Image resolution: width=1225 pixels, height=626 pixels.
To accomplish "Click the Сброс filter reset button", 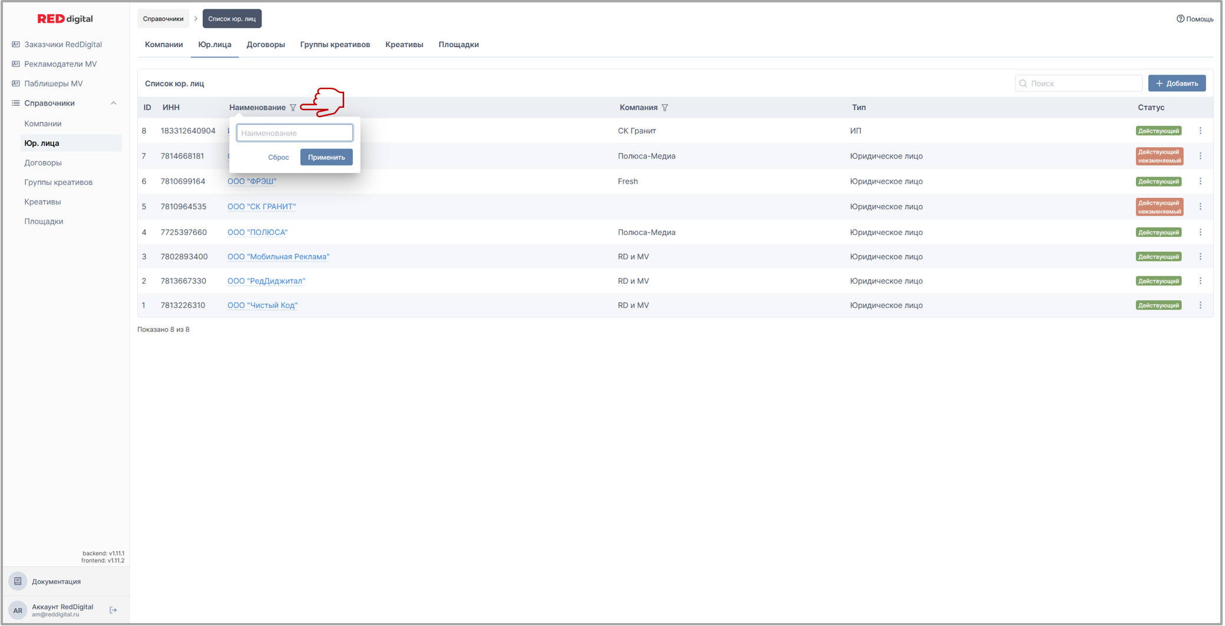I will point(278,157).
